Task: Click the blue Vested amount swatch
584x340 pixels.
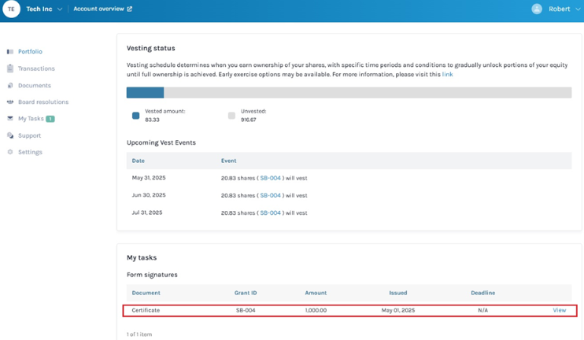Action: click(136, 116)
